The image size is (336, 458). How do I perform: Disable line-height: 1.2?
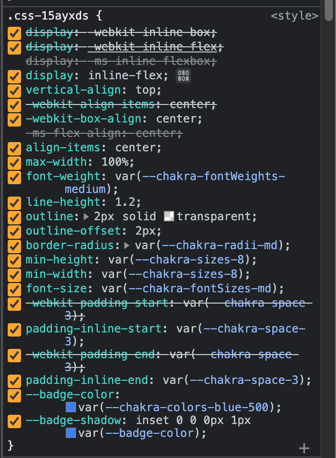14,202
